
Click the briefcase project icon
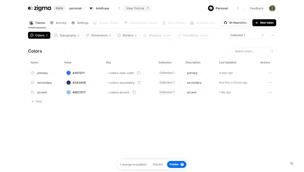tap(92, 8)
